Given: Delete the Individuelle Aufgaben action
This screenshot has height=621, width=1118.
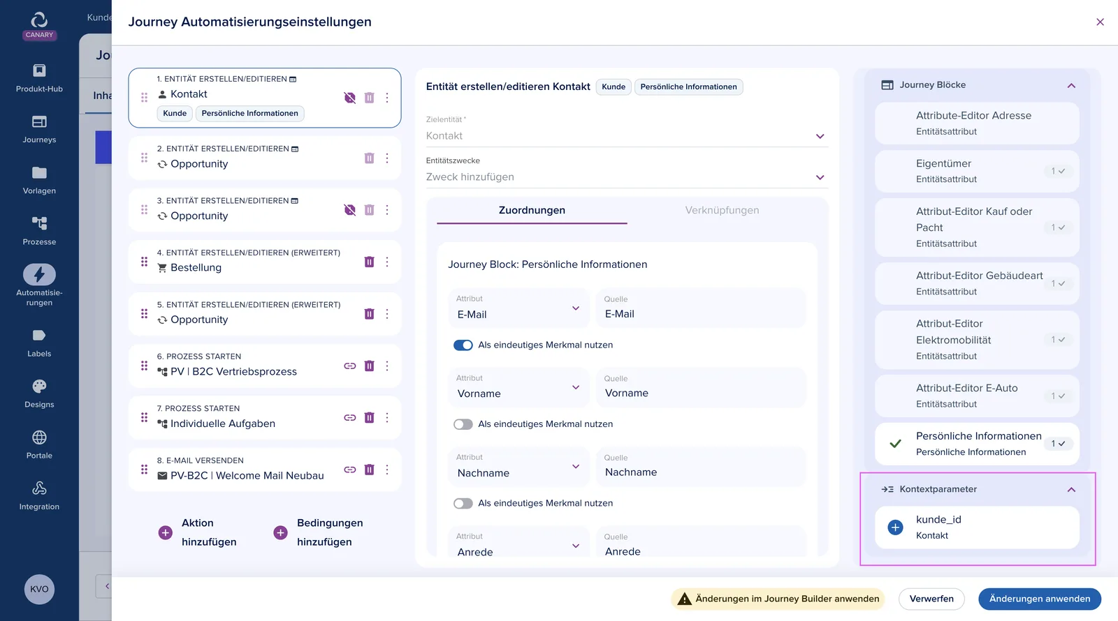Looking at the screenshot, I should (x=369, y=417).
